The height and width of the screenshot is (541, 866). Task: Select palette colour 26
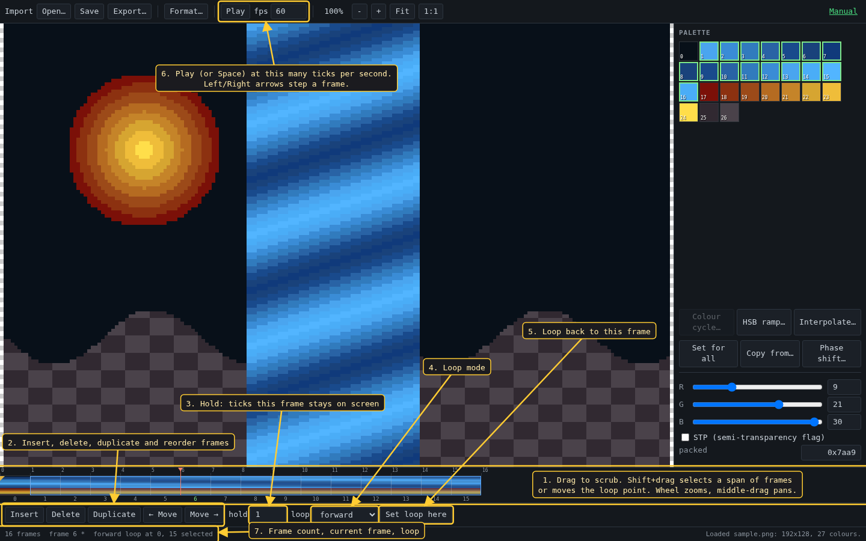tap(729, 112)
